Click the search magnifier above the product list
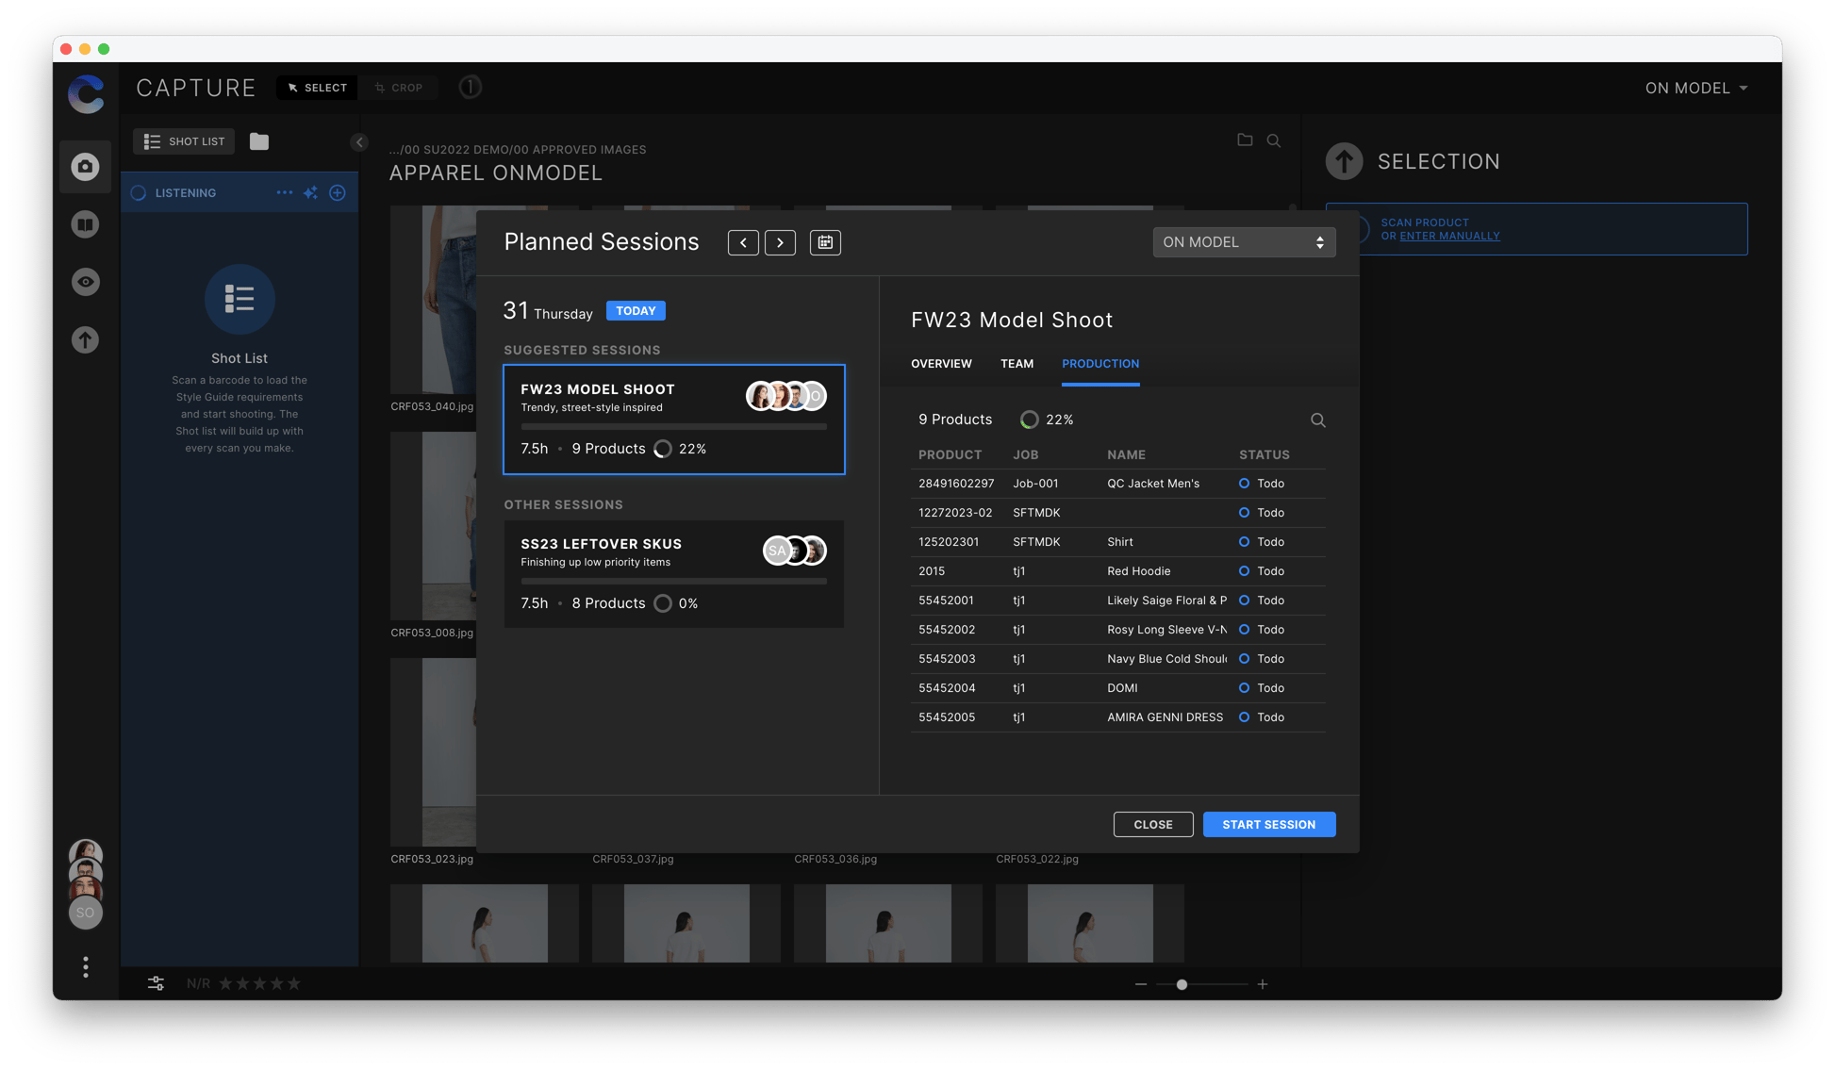The height and width of the screenshot is (1070, 1835). tap(1317, 420)
